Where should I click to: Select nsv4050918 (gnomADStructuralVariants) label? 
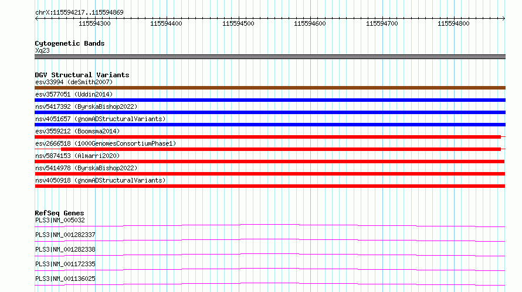tap(100, 180)
